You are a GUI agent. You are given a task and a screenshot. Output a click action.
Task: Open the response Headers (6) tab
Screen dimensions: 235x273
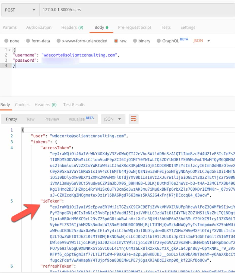[45, 105]
